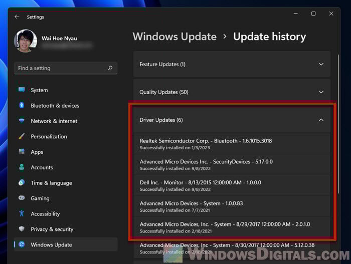Click the Privacy shield icon
Screen dimensions: 351x264
pos(22,229)
